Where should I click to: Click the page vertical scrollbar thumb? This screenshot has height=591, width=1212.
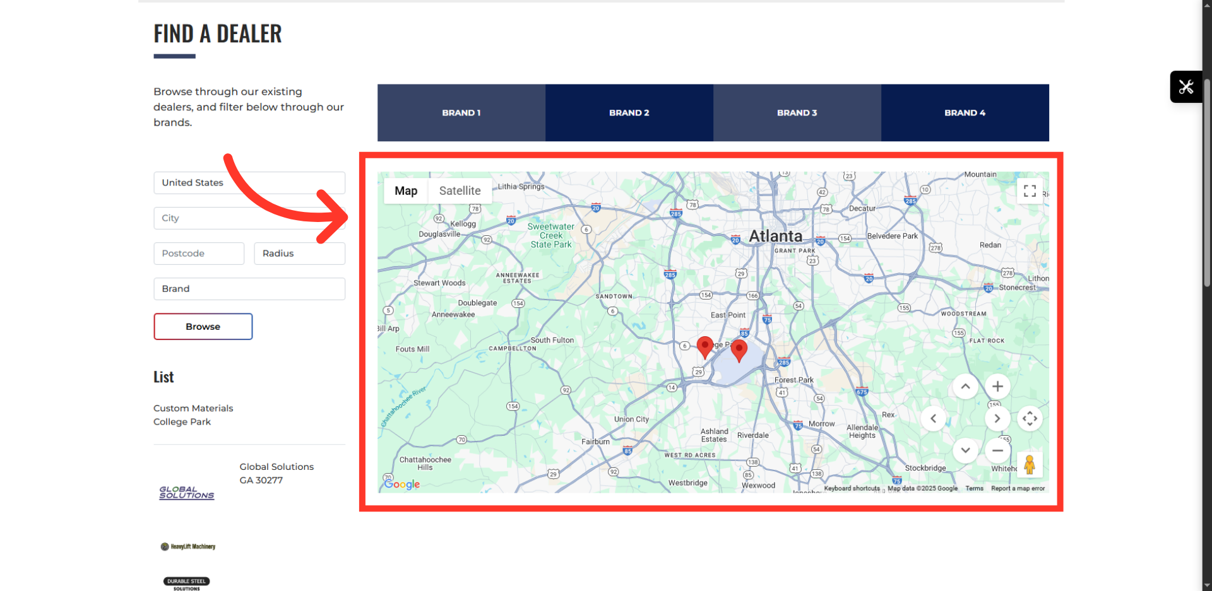click(1207, 183)
